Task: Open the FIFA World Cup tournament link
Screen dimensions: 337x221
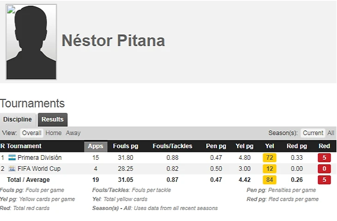Action: [x=39, y=169]
